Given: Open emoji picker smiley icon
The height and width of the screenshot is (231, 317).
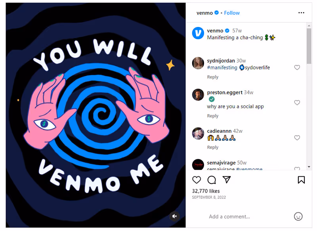Looking at the screenshot, I should 298,216.
